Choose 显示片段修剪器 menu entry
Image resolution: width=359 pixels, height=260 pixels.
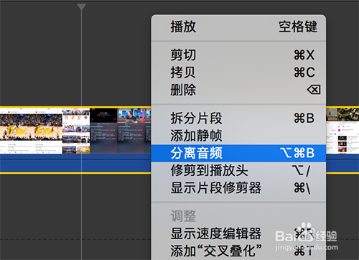point(238,188)
